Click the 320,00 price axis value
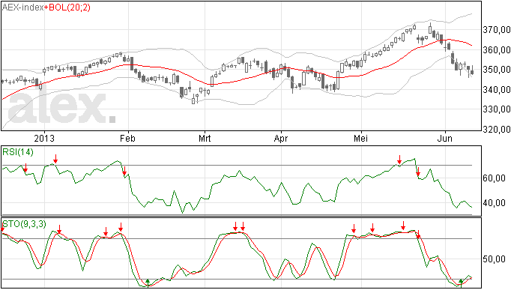The width and height of the screenshot is (517, 290). coord(497,130)
